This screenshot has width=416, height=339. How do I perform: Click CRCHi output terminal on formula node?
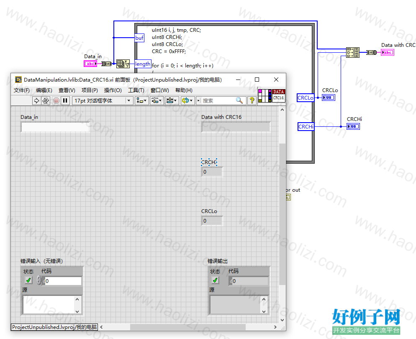coord(306,126)
